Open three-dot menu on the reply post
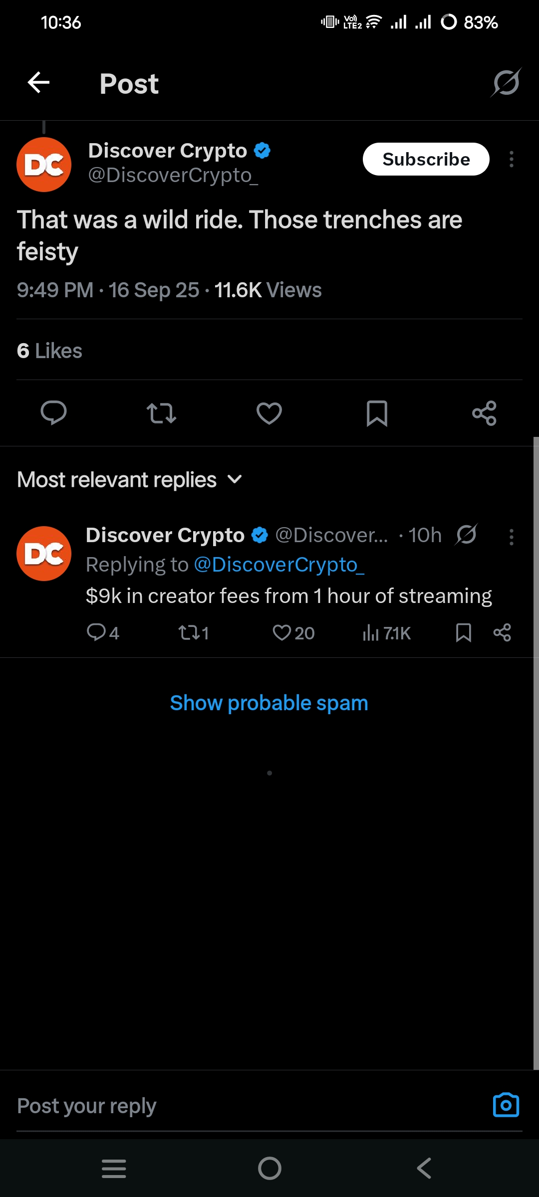This screenshot has width=539, height=1197. tap(512, 537)
